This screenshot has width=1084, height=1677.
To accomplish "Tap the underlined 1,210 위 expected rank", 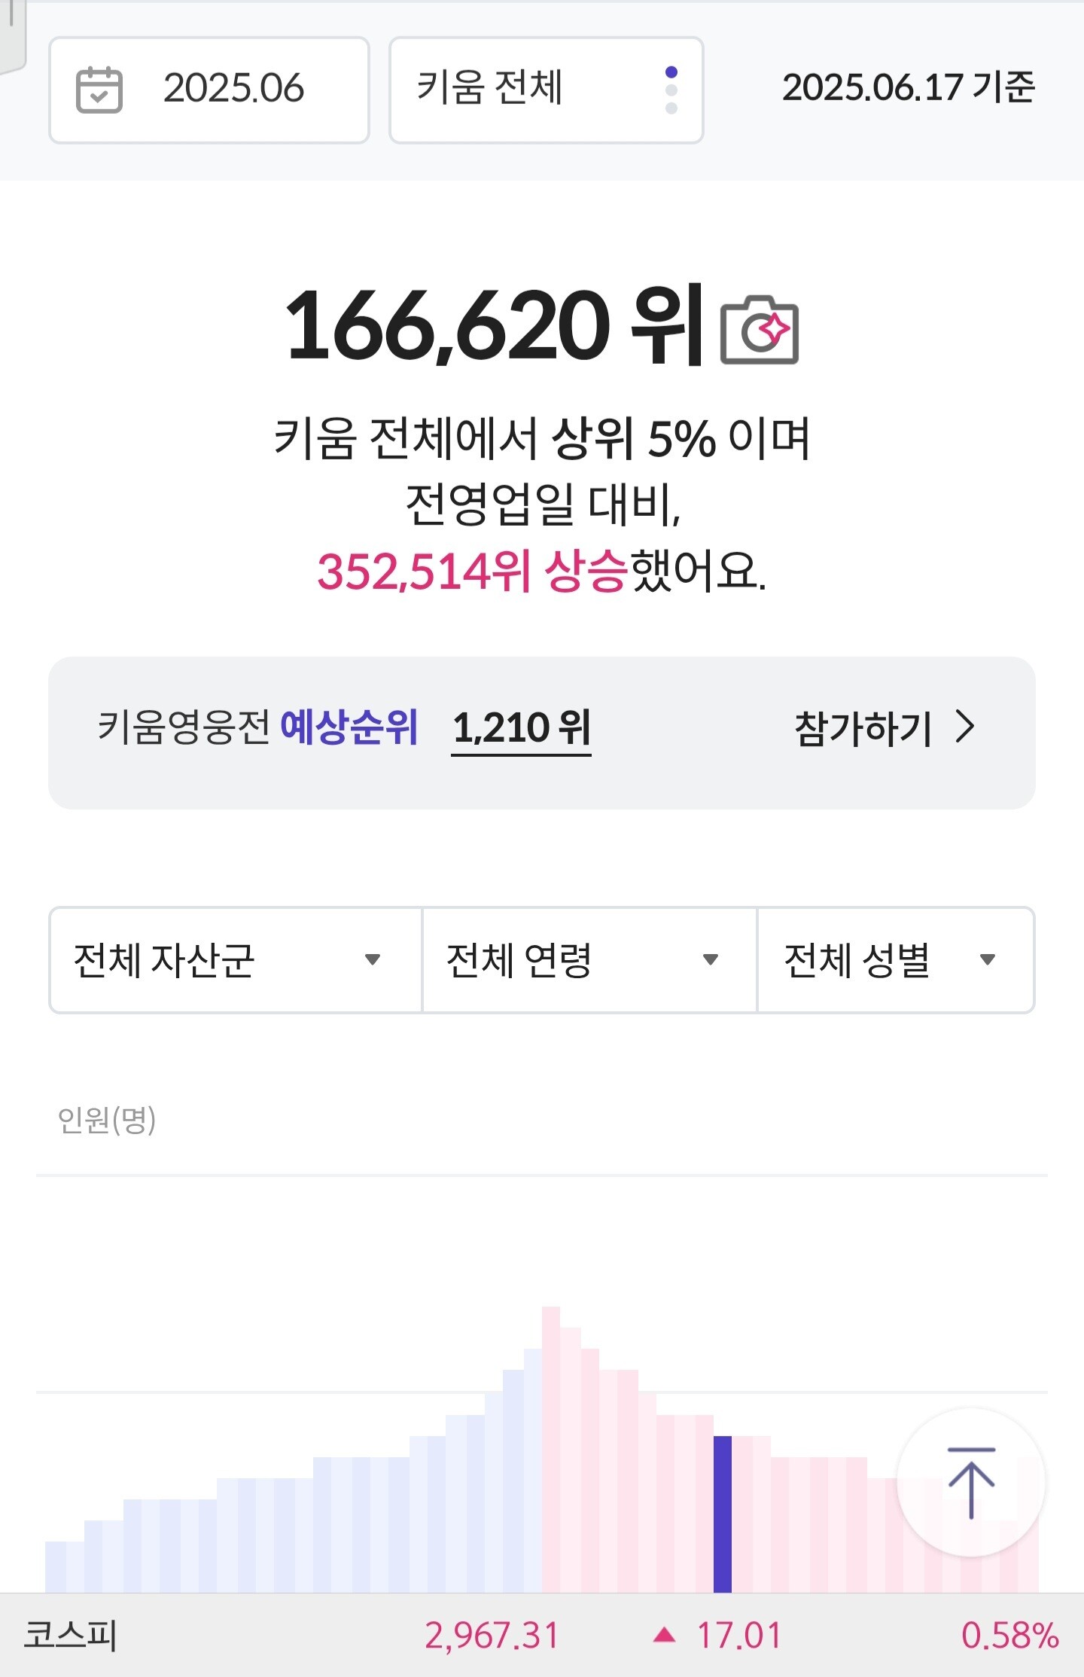I will pyautogui.click(x=521, y=729).
